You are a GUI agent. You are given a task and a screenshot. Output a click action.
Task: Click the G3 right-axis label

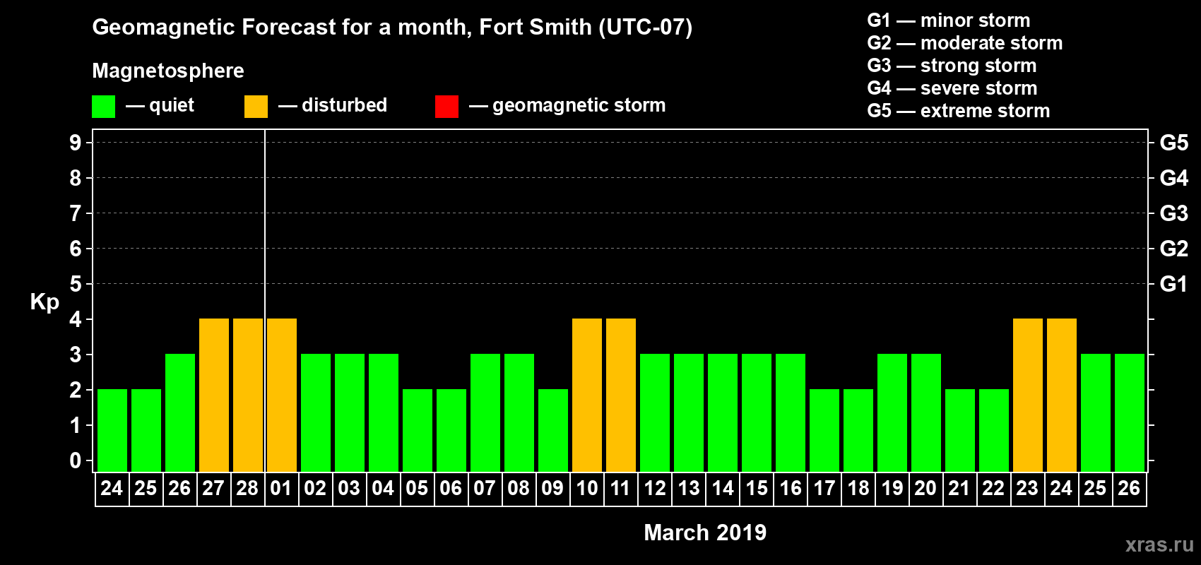point(1173,213)
